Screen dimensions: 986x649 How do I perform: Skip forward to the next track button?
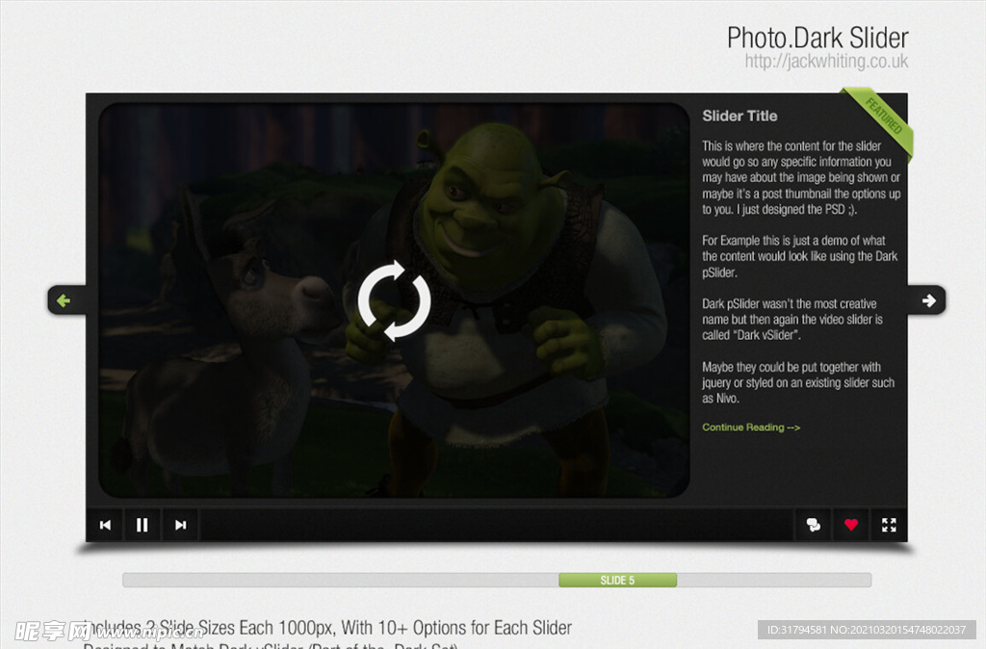180,525
